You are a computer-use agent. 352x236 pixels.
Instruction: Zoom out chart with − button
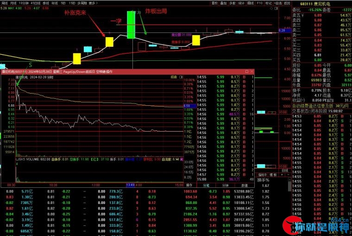click(x=288, y=175)
